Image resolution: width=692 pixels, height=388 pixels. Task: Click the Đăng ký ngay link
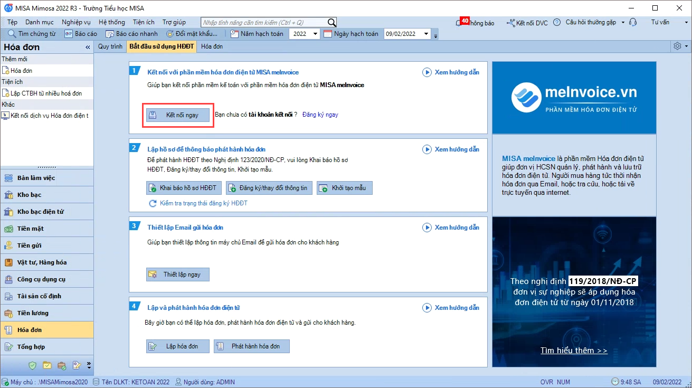tap(320, 115)
